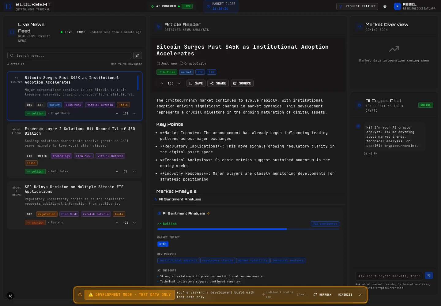Upvote the SEC Delays article card
This screenshot has height=306, width=441.
coord(117,223)
